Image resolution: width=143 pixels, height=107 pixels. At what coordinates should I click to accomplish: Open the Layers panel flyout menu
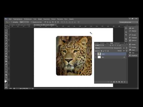(x=127, y=43)
